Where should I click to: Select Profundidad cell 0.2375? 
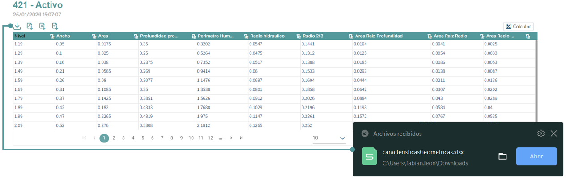[x=167, y=62]
